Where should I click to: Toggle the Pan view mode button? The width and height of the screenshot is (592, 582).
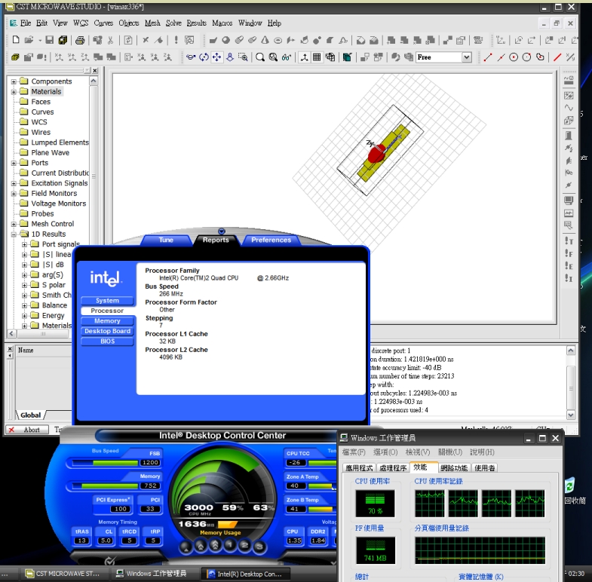pyautogui.click(x=216, y=57)
